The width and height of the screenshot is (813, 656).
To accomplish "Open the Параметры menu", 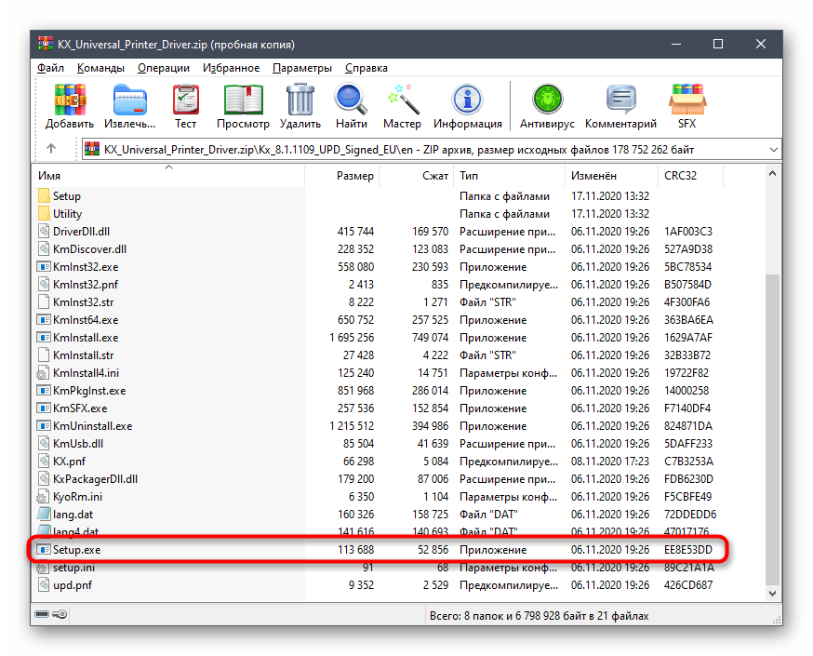I will [x=302, y=68].
